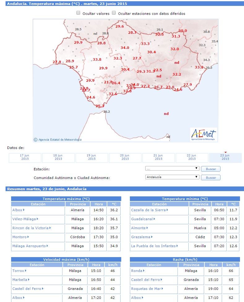244x302 pixels.
Task: Enable the Ocultar valores checkbox
Action: click(78, 13)
